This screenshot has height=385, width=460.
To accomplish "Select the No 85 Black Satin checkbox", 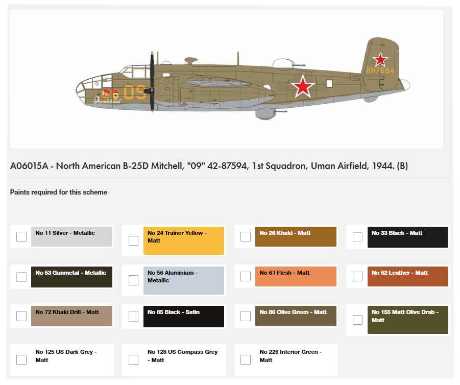I will point(133,317).
